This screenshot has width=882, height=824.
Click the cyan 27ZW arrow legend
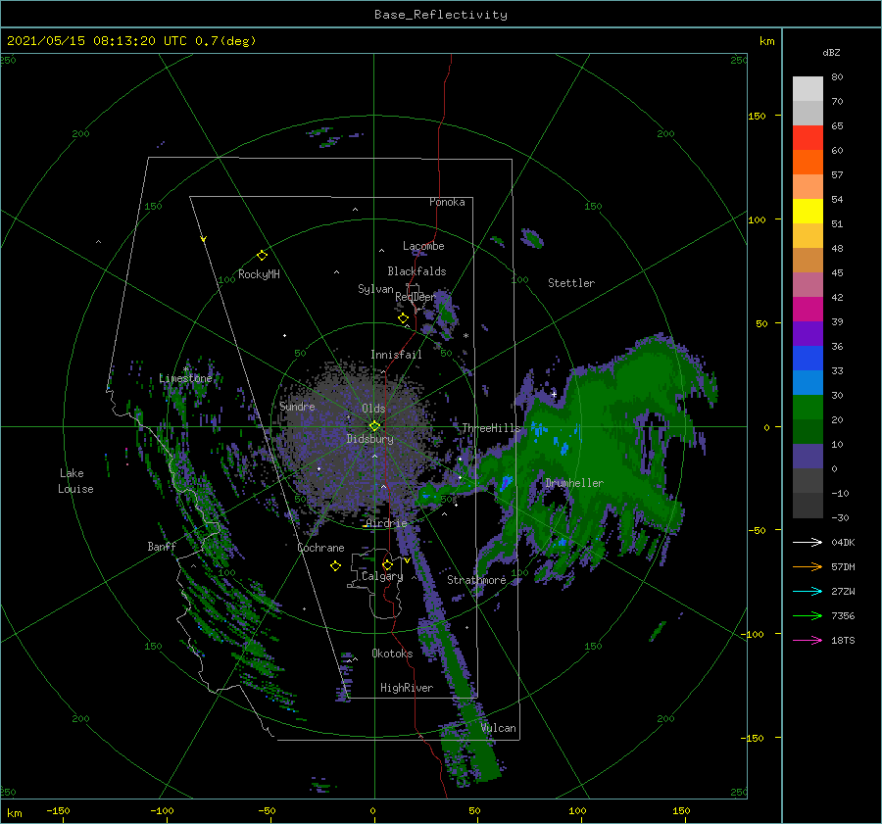pyautogui.click(x=808, y=591)
